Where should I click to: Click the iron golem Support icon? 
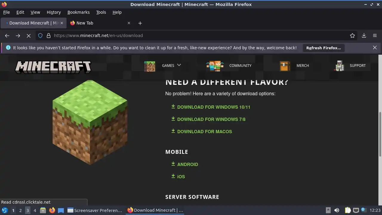coord(339,66)
